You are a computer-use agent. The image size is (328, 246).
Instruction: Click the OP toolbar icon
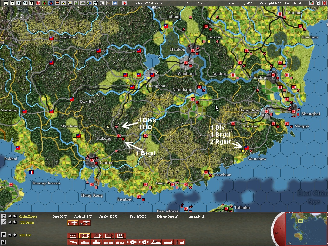point(102,3)
